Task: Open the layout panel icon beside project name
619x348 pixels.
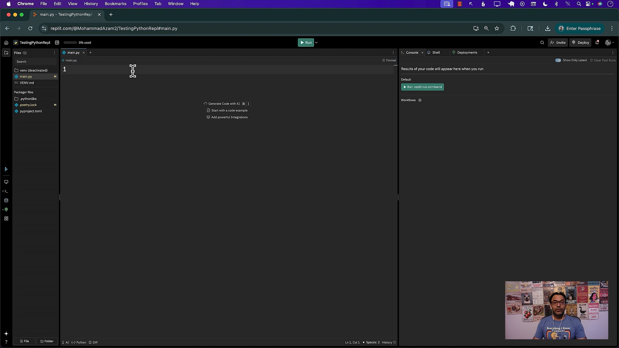Action: pos(57,43)
